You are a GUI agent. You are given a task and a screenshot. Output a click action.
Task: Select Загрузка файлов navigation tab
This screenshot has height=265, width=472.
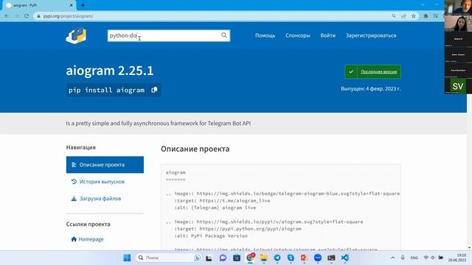pyautogui.click(x=105, y=199)
